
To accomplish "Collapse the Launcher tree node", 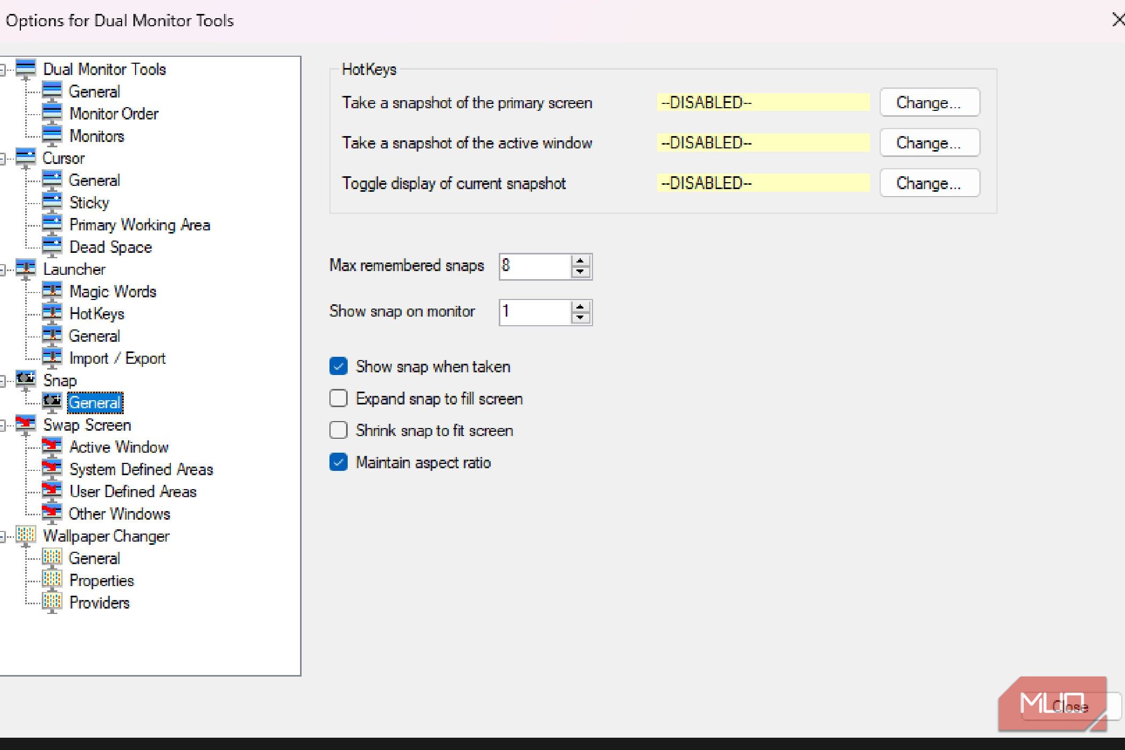I will [2, 269].
